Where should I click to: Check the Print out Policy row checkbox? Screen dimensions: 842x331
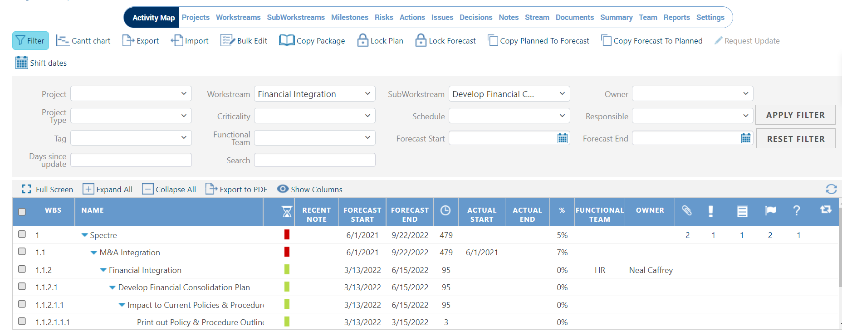tap(22, 321)
